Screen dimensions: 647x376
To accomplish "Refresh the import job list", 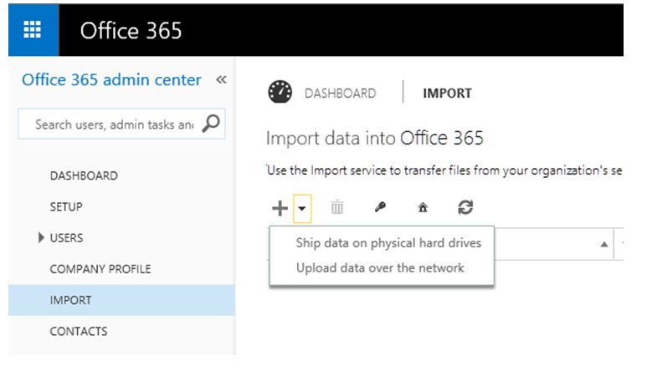I will coord(465,209).
